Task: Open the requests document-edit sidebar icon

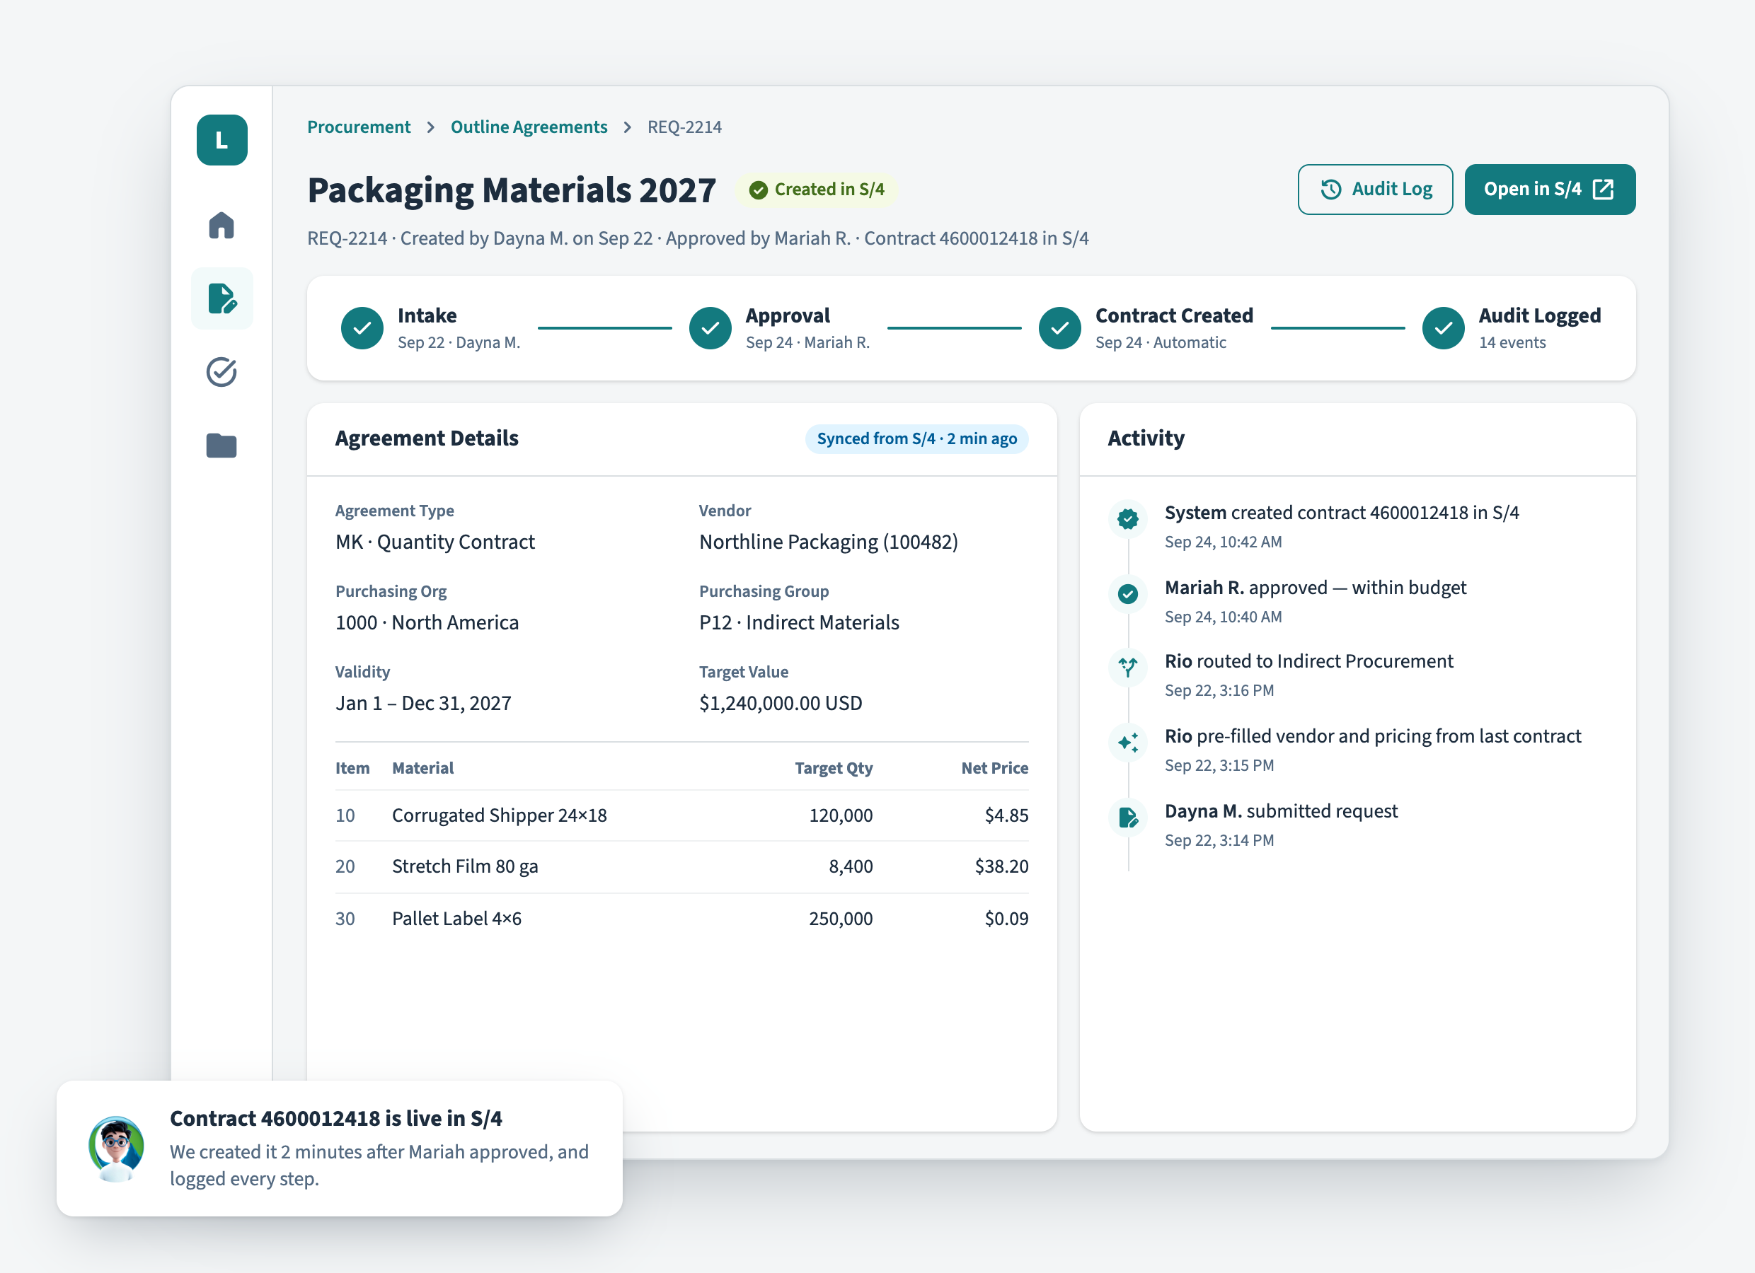Action: pos(221,298)
